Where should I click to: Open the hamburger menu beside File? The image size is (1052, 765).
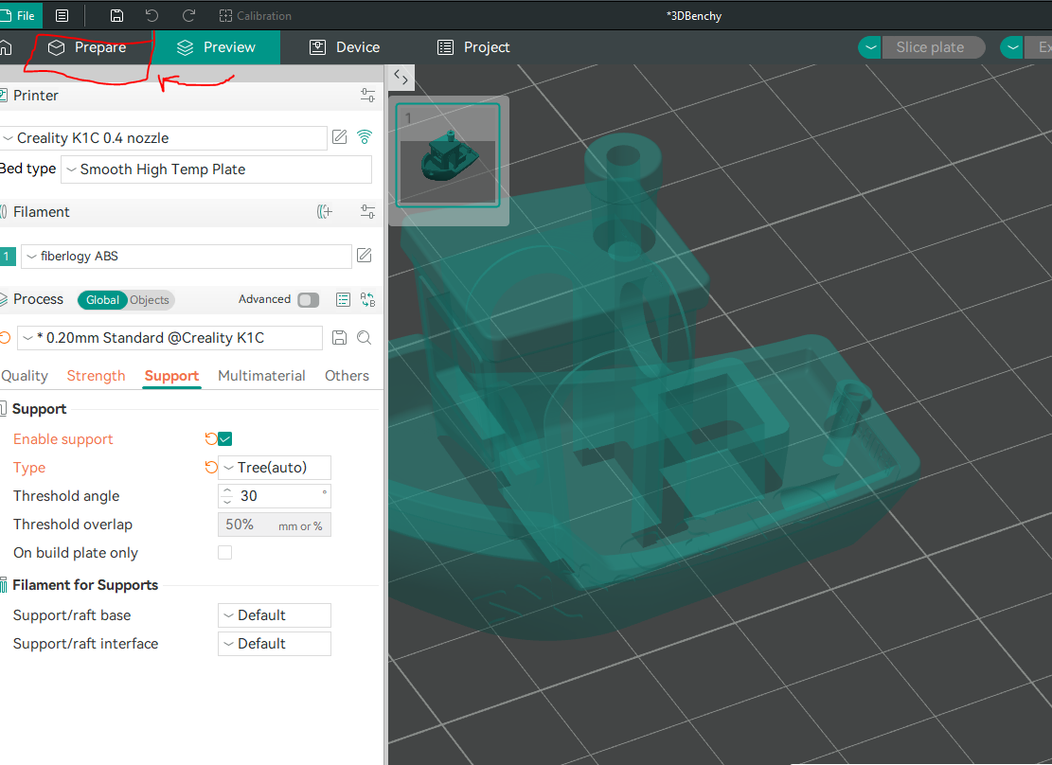point(62,15)
